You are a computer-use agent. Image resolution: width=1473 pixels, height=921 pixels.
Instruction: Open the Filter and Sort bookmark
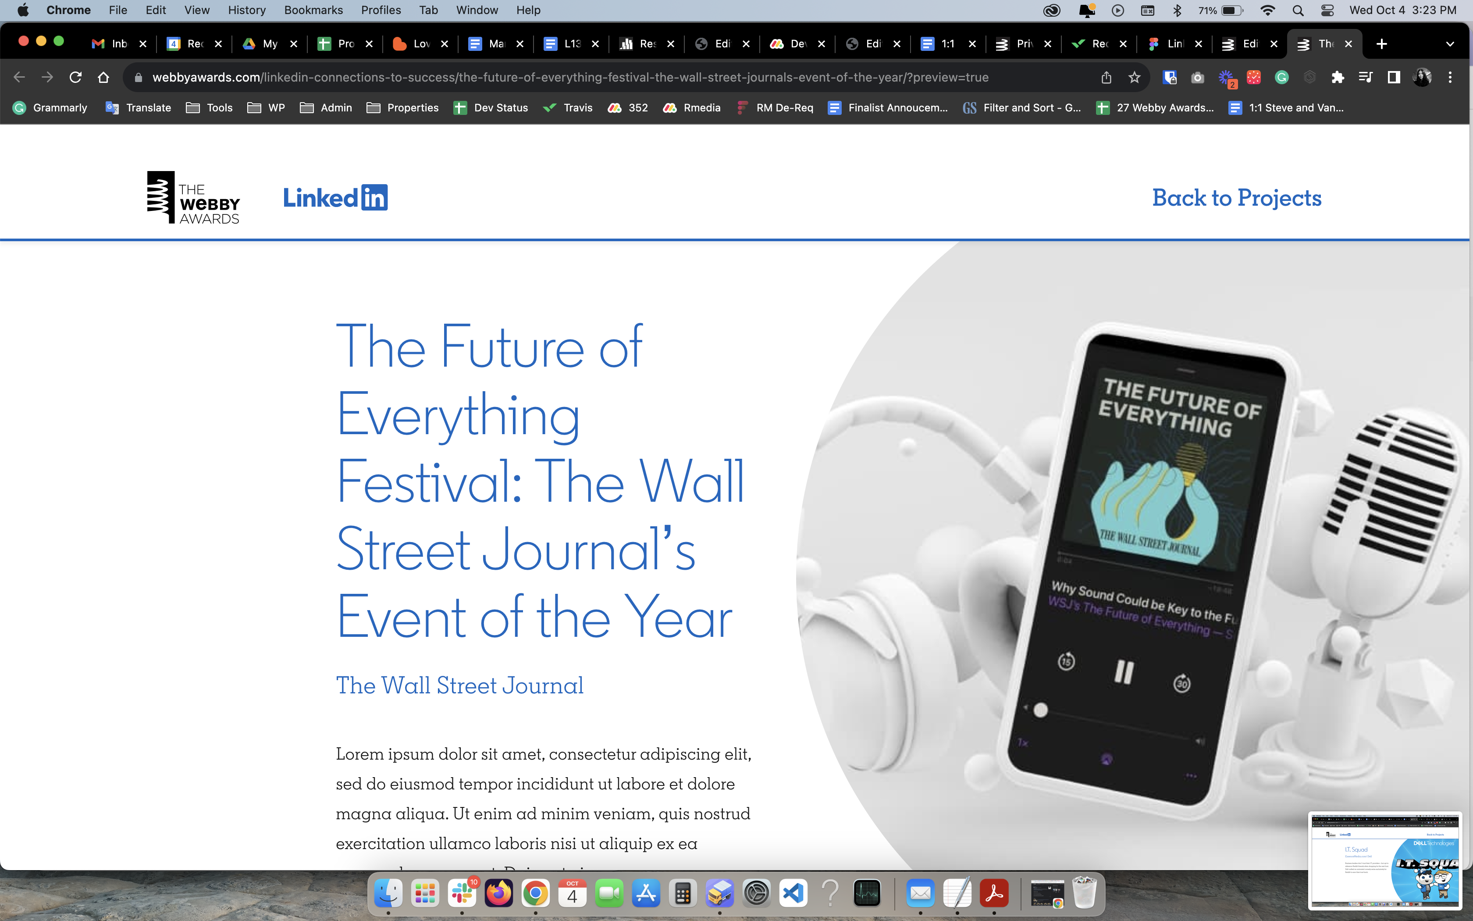click(1022, 108)
